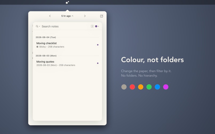Click purple dot on 'Moving quotes' row
The height and width of the screenshot is (134, 215).
click(x=98, y=63)
